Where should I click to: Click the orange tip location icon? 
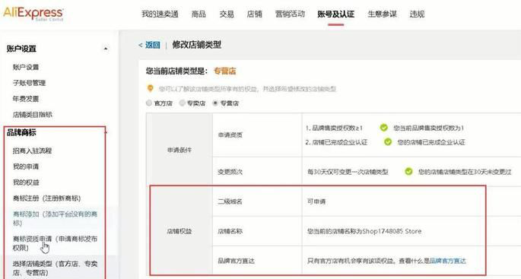tap(150, 88)
